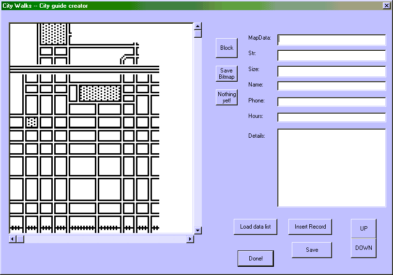Focus the MapData input field

(x=332, y=40)
